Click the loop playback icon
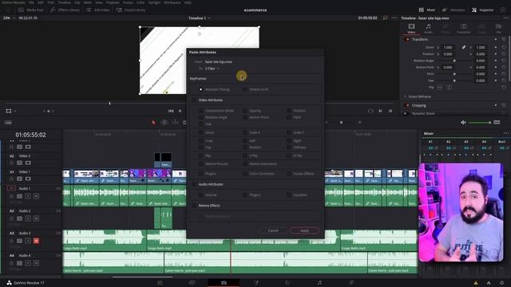This screenshot has height=287, width=511. (370, 111)
